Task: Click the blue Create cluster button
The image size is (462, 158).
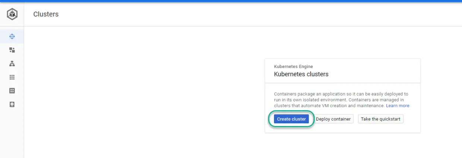Action: click(291, 119)
